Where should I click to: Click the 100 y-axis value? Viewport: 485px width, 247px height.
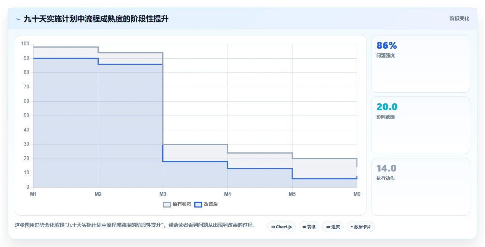tap(25, 44)
